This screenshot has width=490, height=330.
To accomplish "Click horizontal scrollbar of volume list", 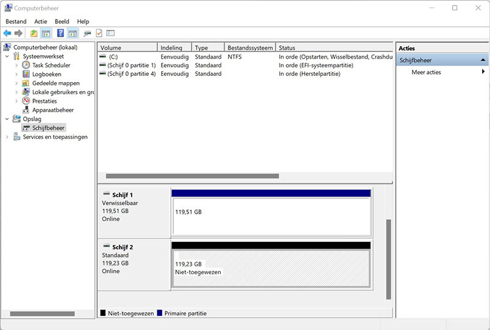I will [x=192, y=176].
